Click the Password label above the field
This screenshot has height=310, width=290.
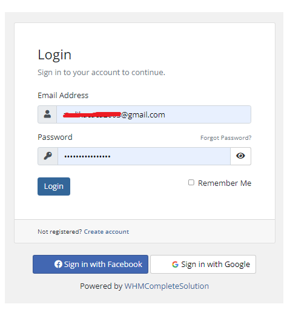tap(55, 137)
